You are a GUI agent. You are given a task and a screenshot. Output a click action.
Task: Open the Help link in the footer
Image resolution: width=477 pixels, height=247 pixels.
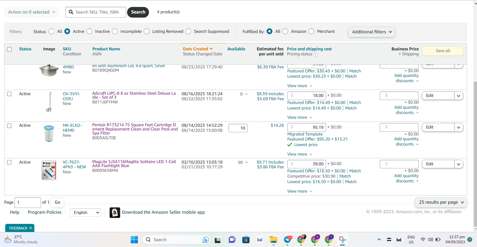(x=15, y=212)
